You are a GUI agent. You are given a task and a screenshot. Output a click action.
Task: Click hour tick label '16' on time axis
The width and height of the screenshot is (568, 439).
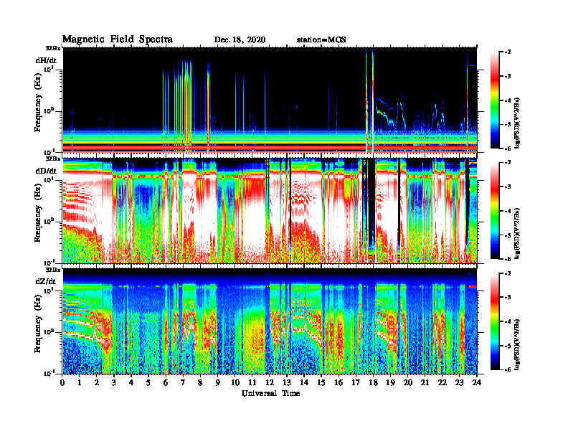[339, 383]
